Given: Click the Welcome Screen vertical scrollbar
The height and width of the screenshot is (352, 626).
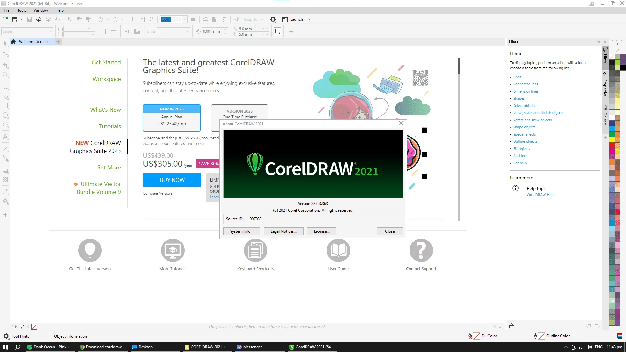Looking at the screenshot, I should 459,139.
